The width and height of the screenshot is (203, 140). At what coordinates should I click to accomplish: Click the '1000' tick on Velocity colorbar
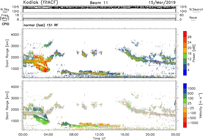point(191,88)
